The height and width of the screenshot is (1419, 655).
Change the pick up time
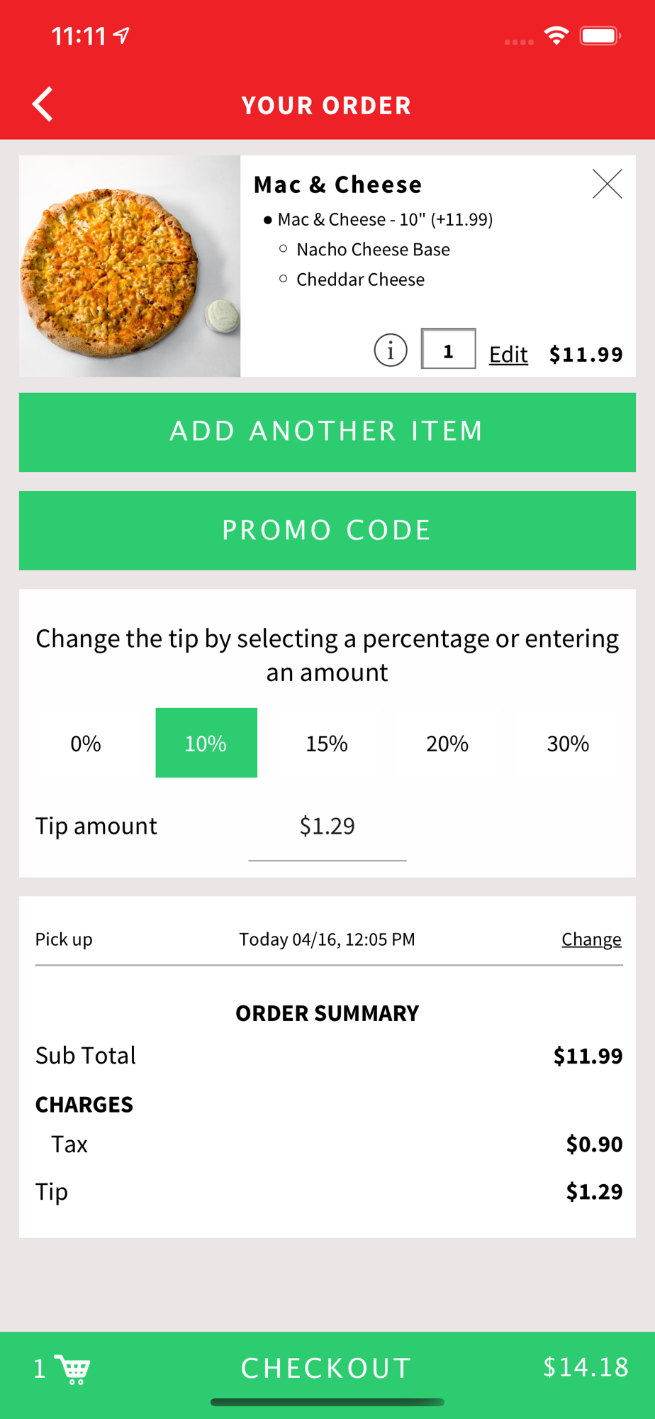tap(591, 939)
